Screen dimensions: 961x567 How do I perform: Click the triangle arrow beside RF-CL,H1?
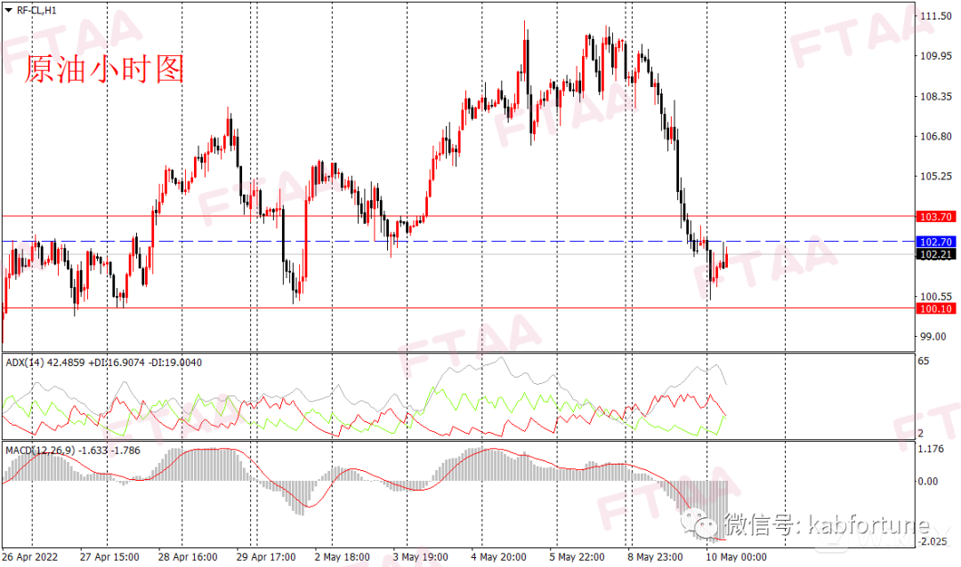coord(8,9)
